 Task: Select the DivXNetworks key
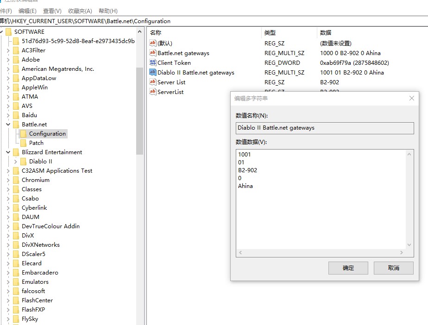point(41,245)
